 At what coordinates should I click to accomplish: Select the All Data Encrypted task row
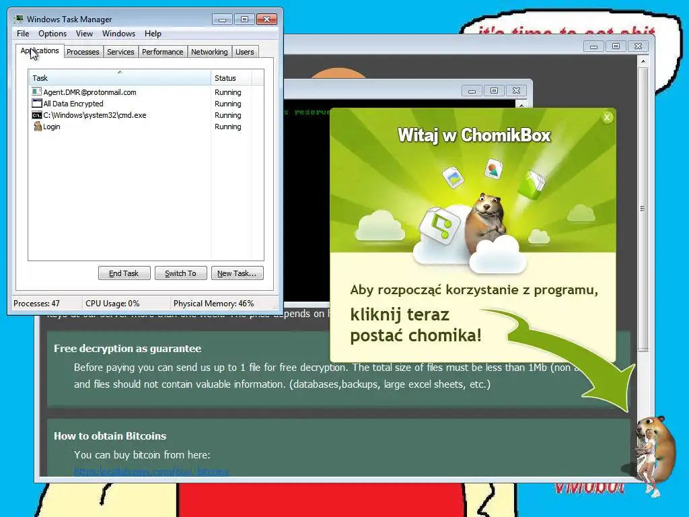(146, 103)
